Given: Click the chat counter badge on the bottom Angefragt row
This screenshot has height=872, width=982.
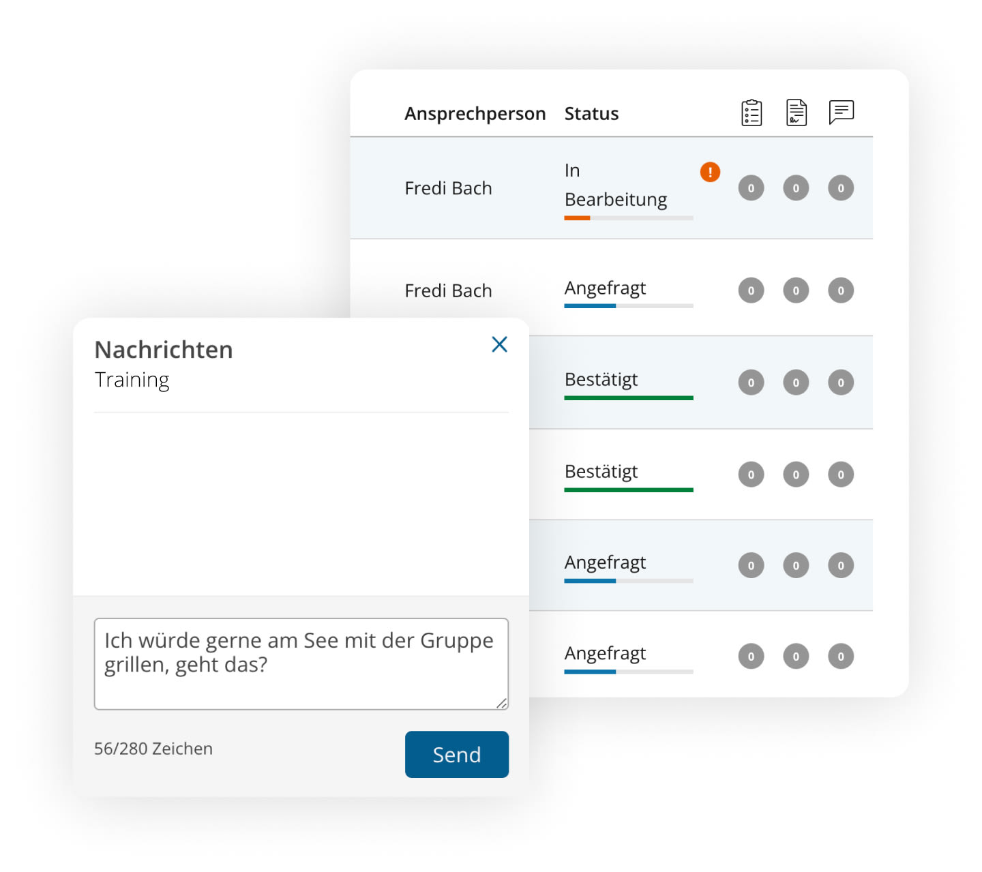Looking at the screenshot, I should (841, 656).
